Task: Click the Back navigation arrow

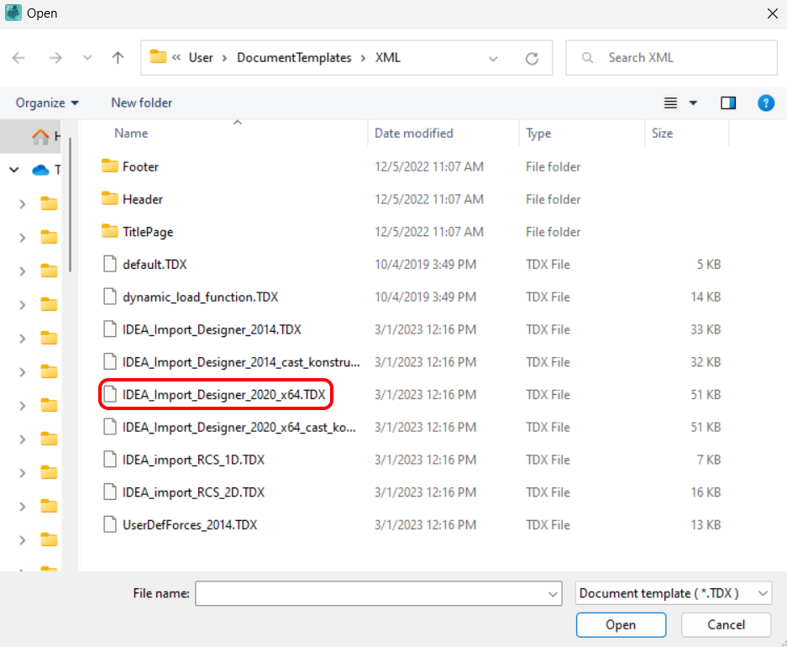Action: pos(19,58)
